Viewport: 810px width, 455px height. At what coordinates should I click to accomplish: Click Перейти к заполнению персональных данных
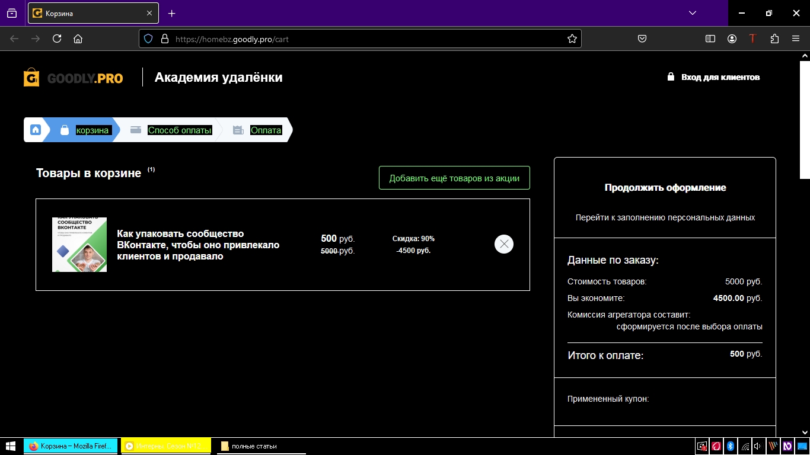pyautogui.click(x=665, y=217)
